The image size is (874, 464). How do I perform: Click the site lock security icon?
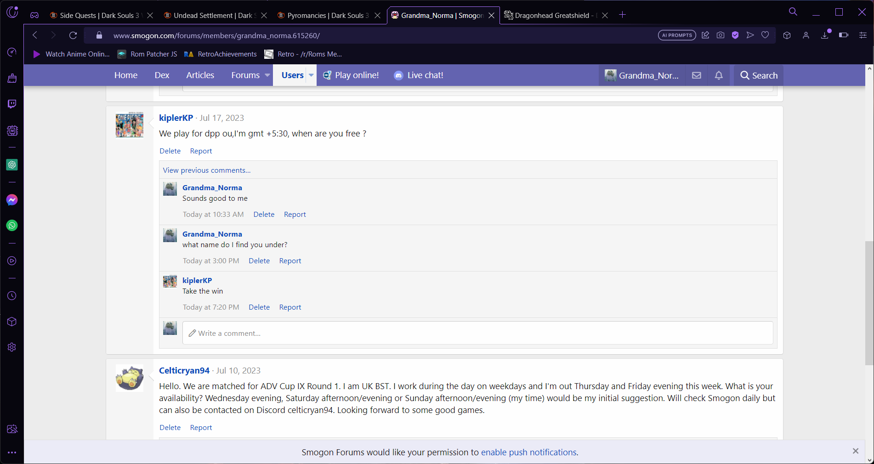tap(99, 35)
